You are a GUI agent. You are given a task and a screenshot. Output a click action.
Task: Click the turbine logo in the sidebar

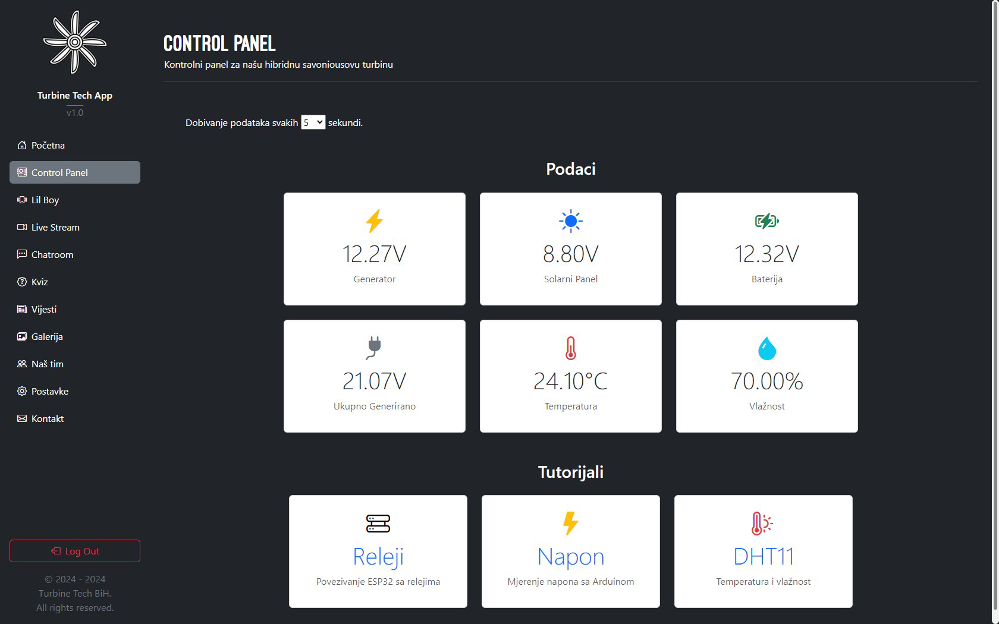coord(75,42)
